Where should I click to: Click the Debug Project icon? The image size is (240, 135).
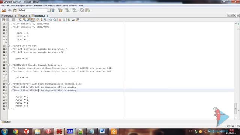tap(87, 10)
